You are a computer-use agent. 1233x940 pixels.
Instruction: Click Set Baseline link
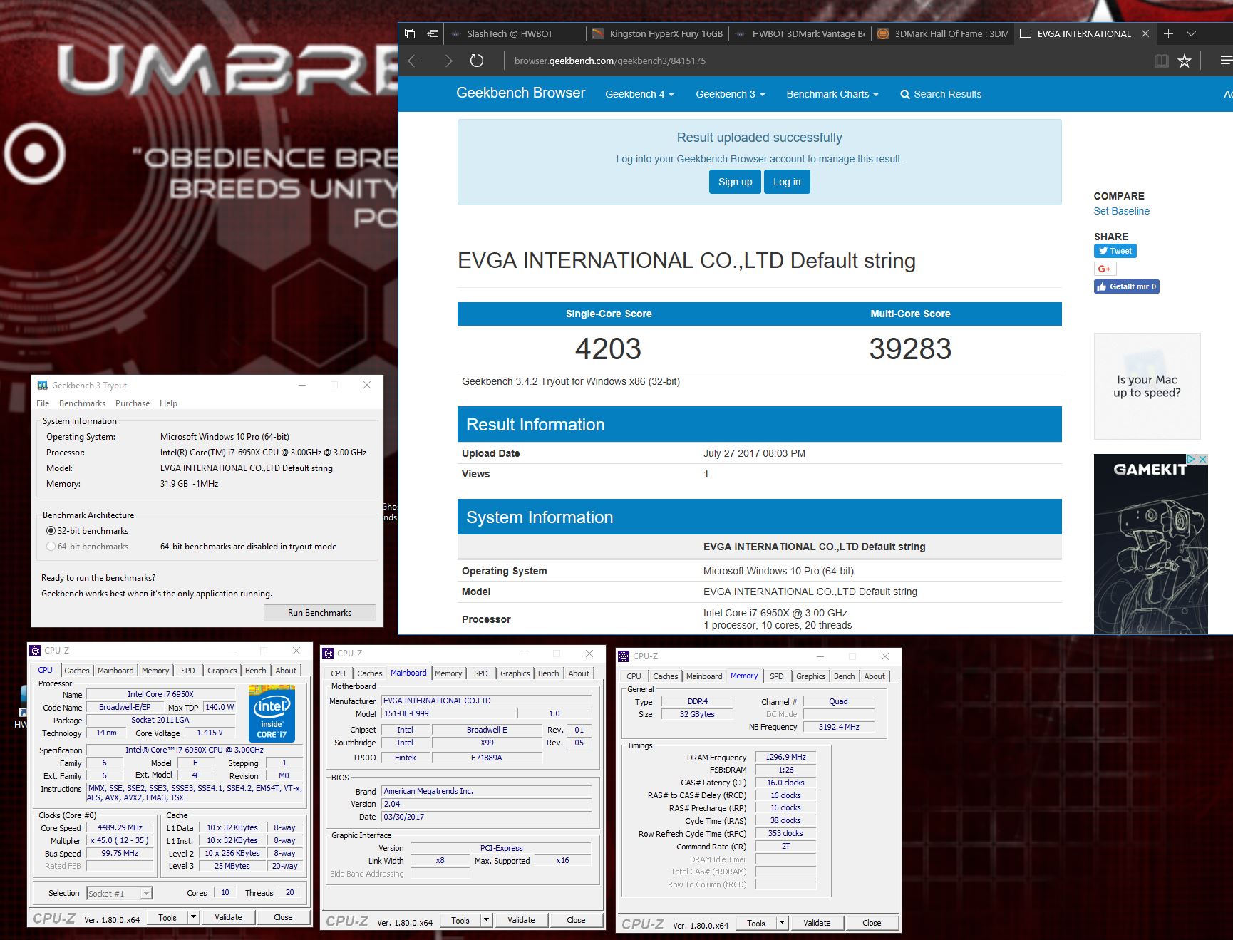click(1121, 211)
